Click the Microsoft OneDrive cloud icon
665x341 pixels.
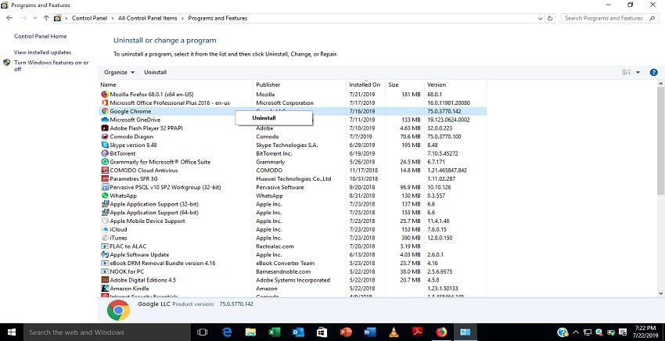point(105,120)
